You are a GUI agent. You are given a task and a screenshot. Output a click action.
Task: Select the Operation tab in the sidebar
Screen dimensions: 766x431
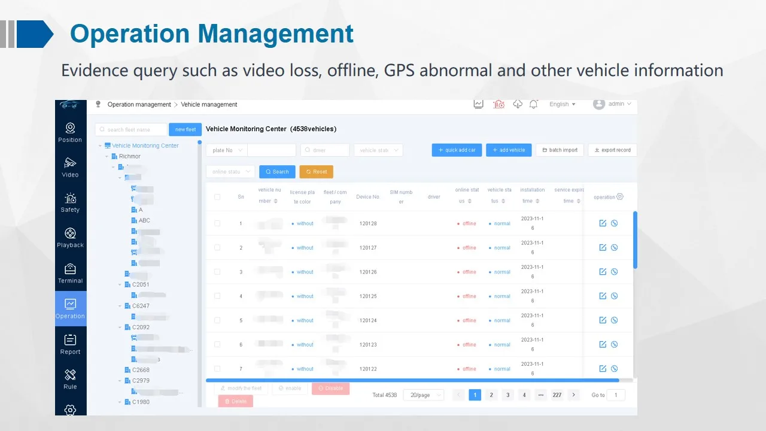tap(70, 309)
